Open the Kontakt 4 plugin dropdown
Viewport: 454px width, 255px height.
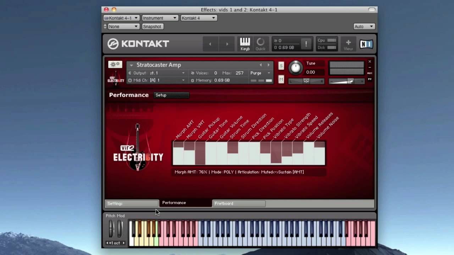199,18
